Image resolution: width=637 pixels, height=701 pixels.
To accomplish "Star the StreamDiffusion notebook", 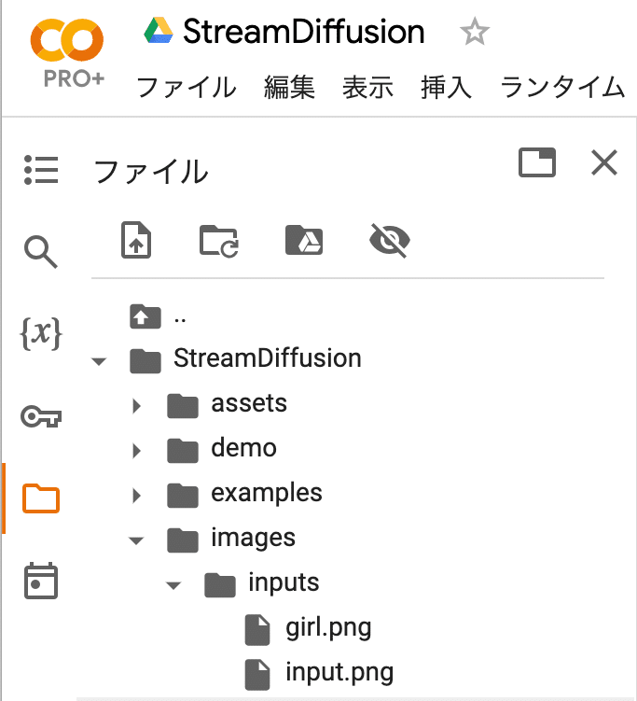I will click(475, 34).
